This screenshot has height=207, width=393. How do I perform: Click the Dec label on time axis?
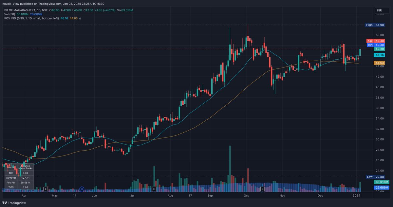320,196
